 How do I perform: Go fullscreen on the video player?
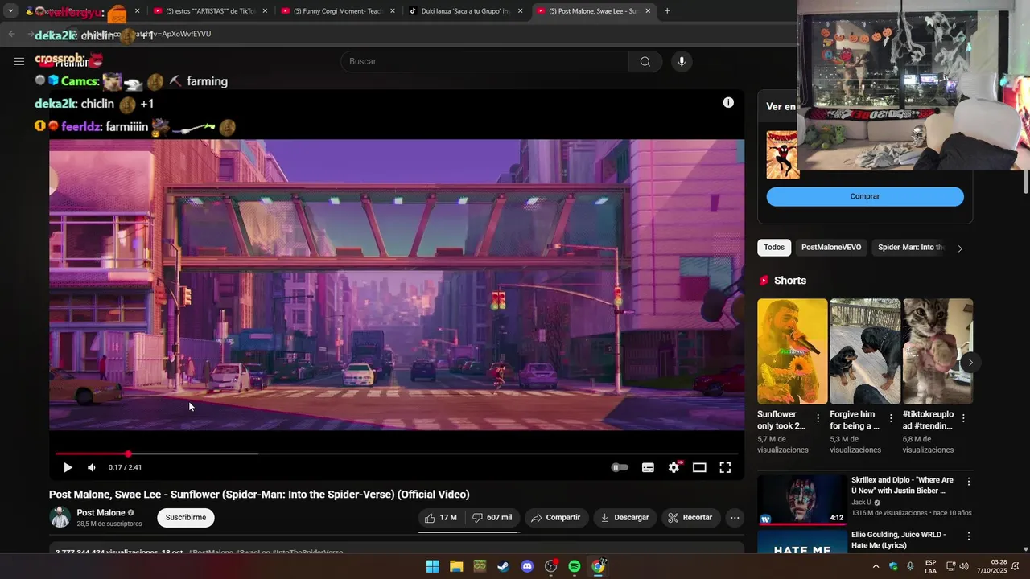pyautogui.click(x=725, y=467)
